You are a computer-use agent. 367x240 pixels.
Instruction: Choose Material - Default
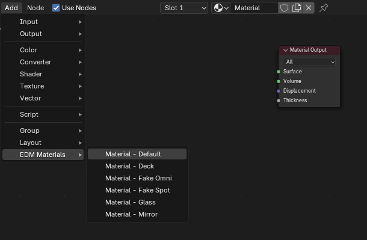pyautogui.click(x=137, y=154)
